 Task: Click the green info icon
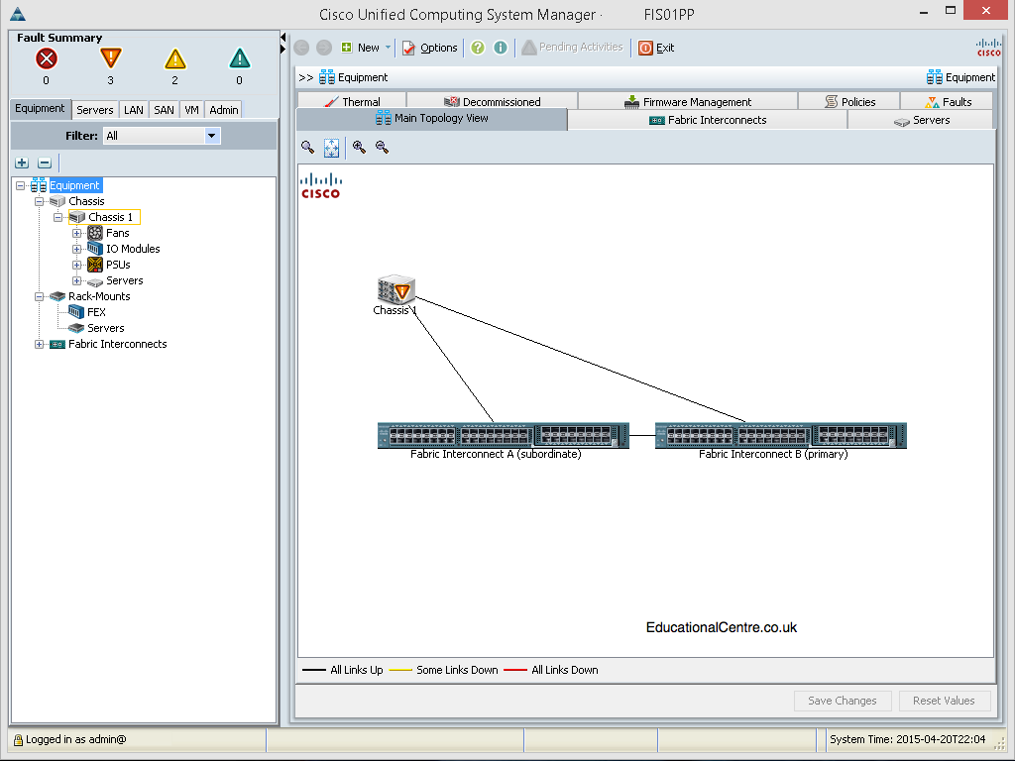501,48
